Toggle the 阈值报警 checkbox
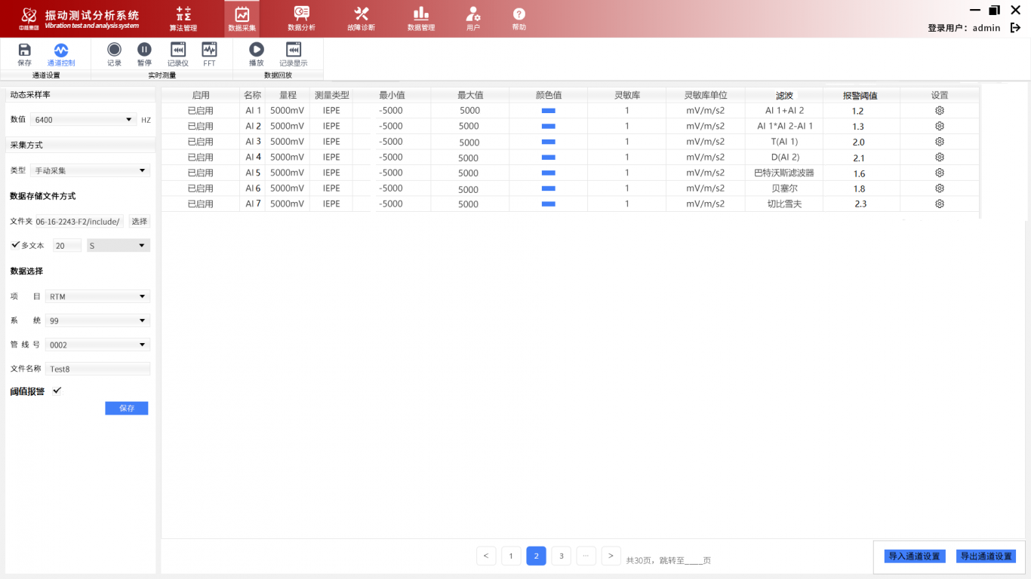The width and height of the screenshot is (1031, 579). click(x=57, y=391)
